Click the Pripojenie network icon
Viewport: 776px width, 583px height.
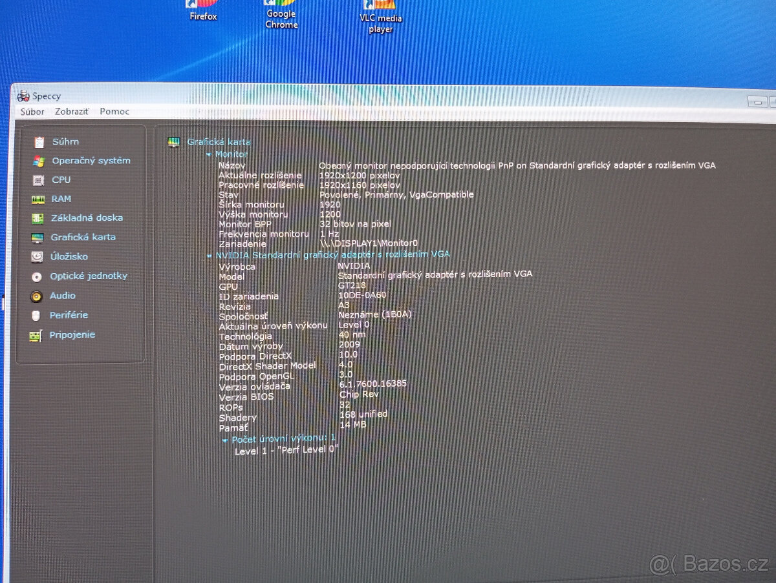click(x=36, y=336)
